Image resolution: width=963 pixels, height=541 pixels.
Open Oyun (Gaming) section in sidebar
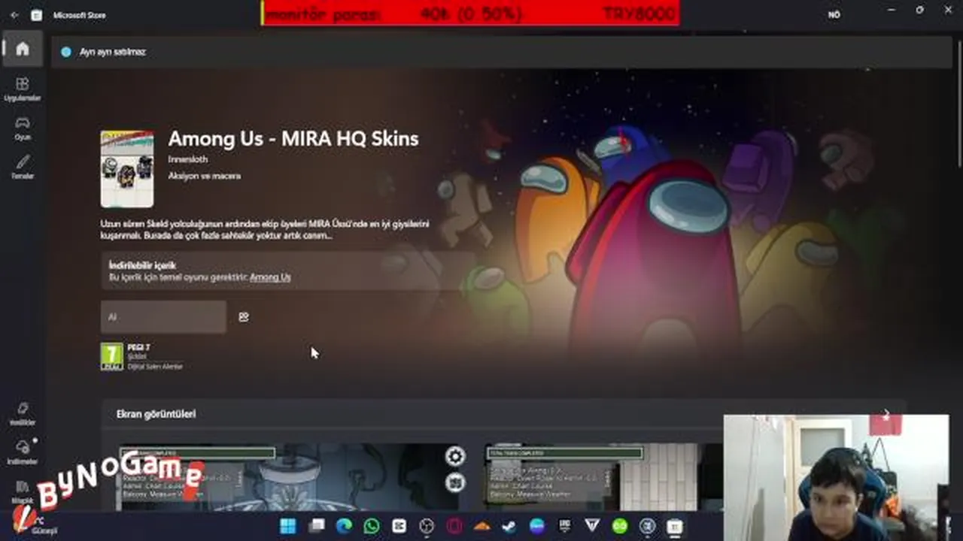23,128
